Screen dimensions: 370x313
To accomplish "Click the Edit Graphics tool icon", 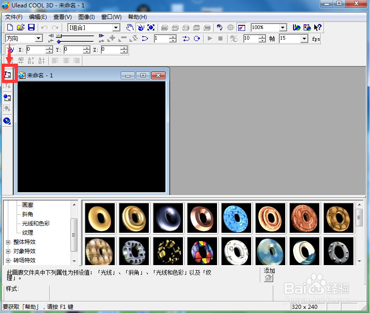I will pyautogui.click(x=7, y=108).
